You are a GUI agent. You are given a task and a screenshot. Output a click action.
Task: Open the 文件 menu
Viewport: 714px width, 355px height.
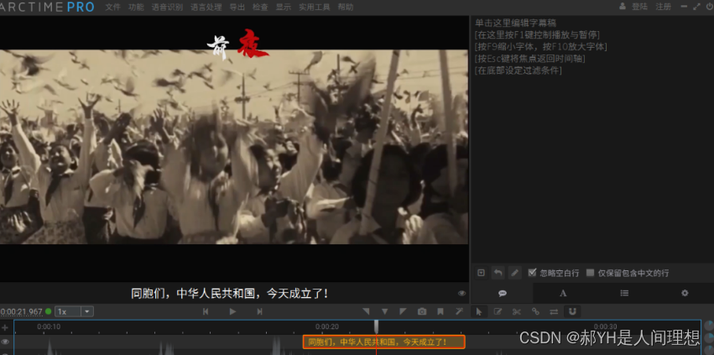(112, 7)
